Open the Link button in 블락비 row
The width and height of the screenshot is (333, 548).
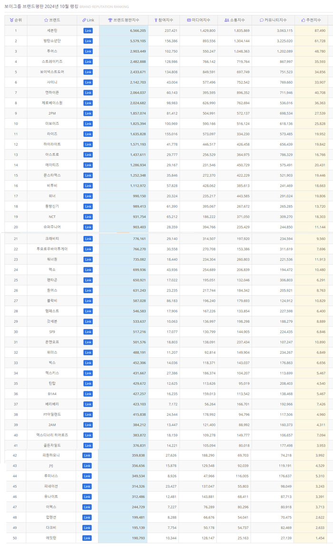point(88,301)
